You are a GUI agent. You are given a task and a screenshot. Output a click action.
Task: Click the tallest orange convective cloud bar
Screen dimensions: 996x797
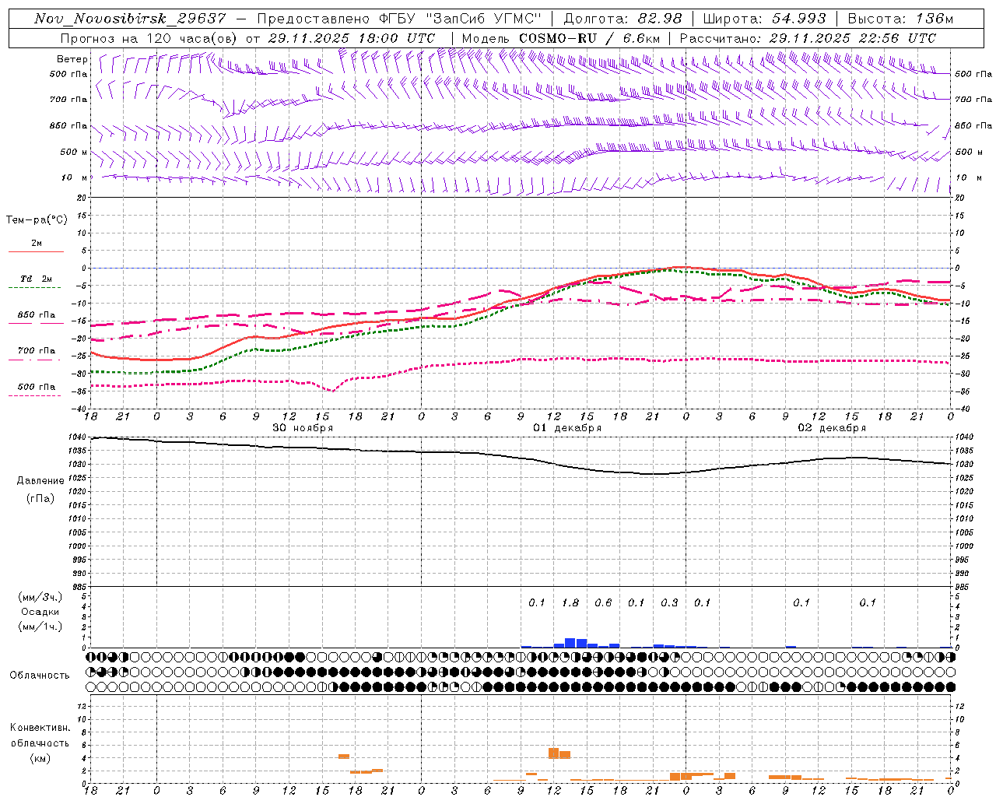pyautogui.click(x=554, y=753)
